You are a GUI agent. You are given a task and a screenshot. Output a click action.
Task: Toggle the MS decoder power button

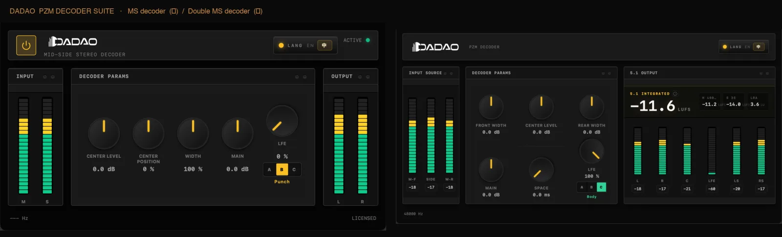[26, 45]
